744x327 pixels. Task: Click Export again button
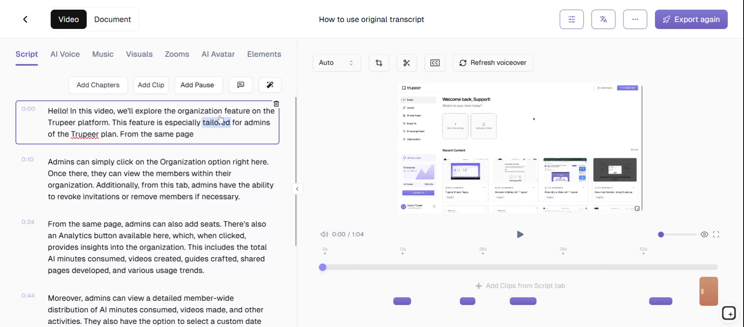click(691, 19)
